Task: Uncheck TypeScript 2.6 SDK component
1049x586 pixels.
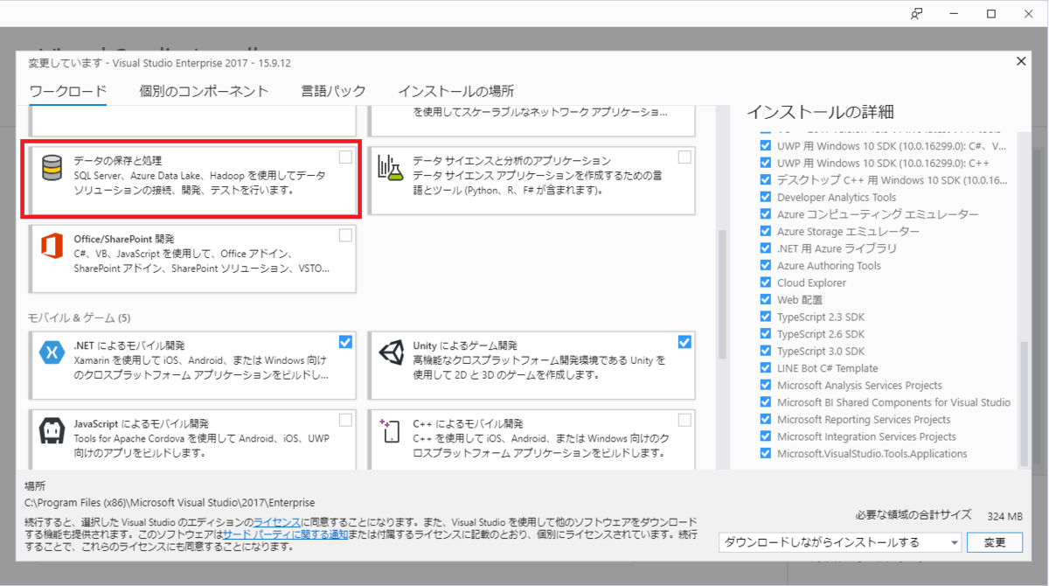Action: (766, 334)
